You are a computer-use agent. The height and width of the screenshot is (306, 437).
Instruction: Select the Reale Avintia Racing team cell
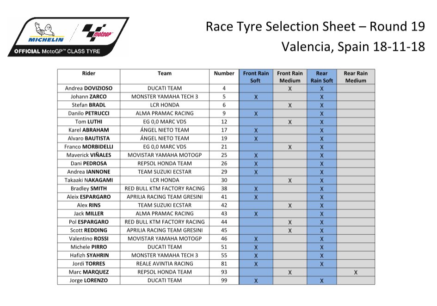(x=165, y=264)
